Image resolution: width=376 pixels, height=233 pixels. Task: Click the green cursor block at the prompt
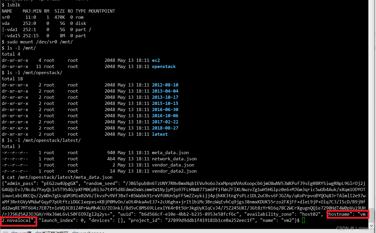[303, 220]
